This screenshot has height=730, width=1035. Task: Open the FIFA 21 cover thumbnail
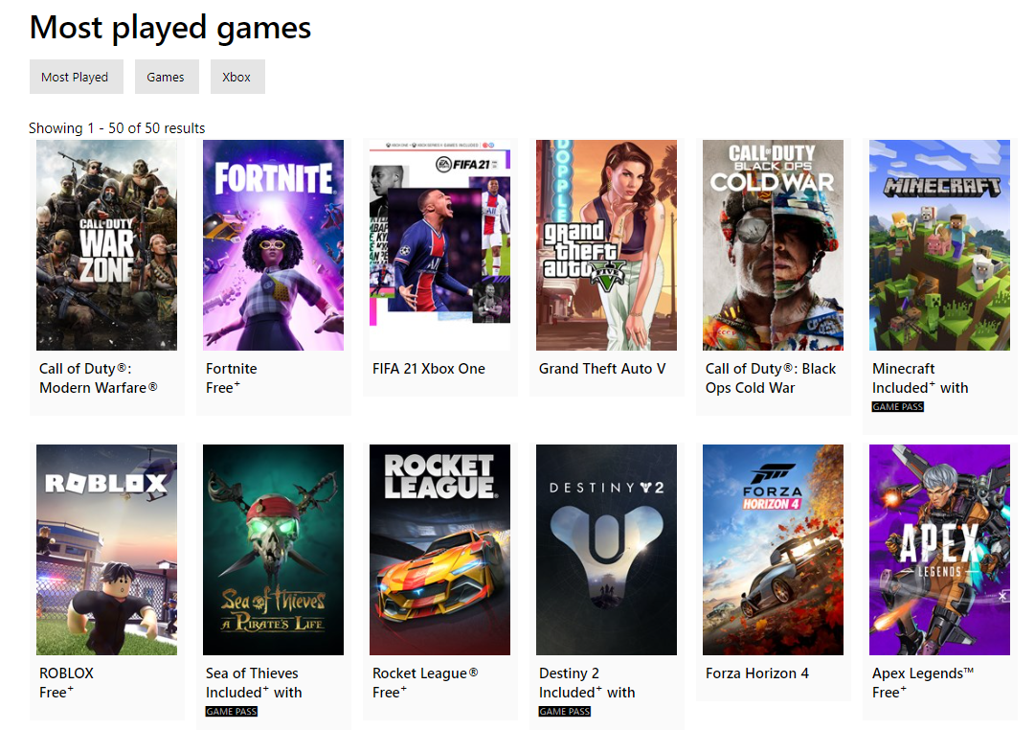pyautogui.click(x=439, y=244)
